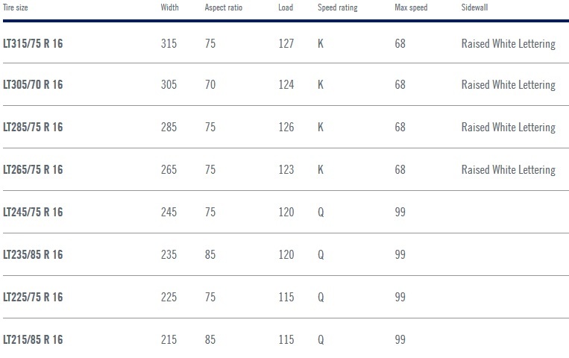Click the Tire size column header
This screenshot has height=358, width=569.
pyautogui.click(x=15, y=7)
